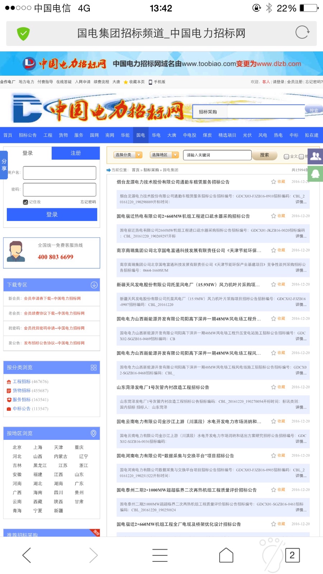Favorite the 南京南瑞集团 announcement star

[273, 250]
